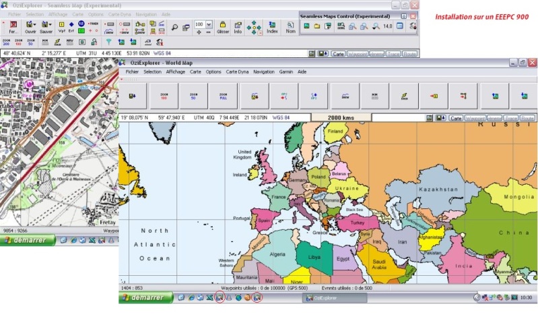Viewport: 538px width, 321px height.
Task: Click NAV button in Seamless Map second toolbar
Action: (69, 42)
